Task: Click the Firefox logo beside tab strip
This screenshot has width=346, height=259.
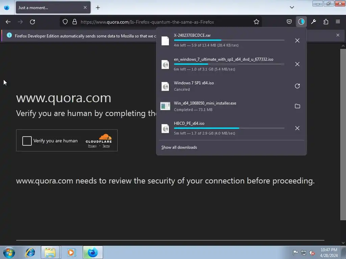Action: point(7,8)
